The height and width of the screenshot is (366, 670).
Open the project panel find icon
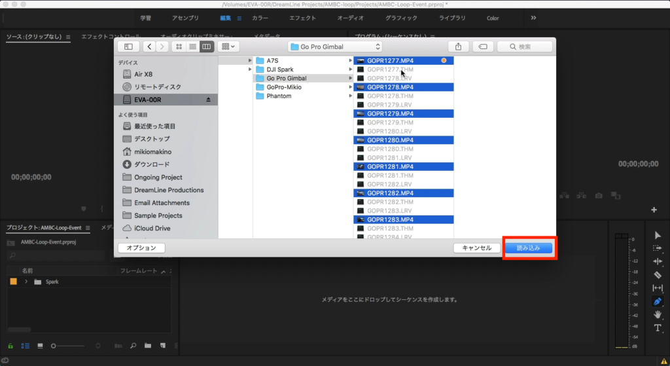point(133,346)
